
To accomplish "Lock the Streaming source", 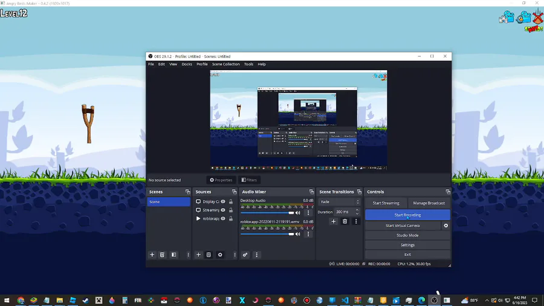I will click(231, 210).
